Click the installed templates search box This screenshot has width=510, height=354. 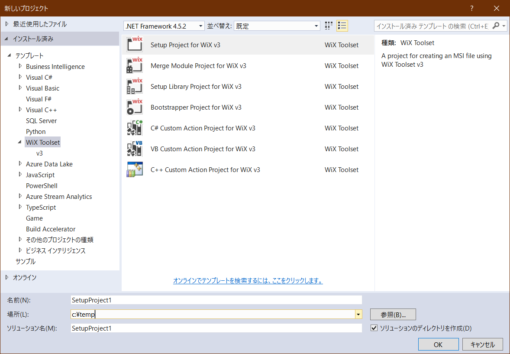click(x=433, y=26)
